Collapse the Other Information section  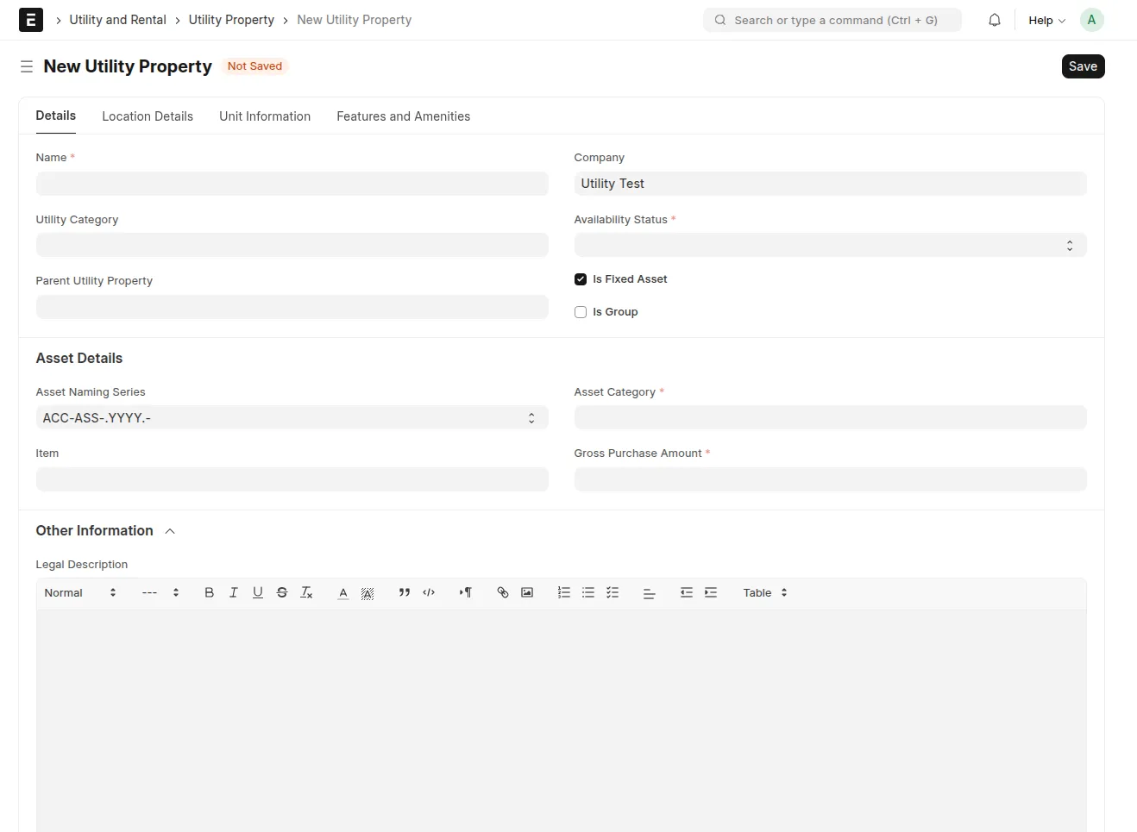click(170, 531)
